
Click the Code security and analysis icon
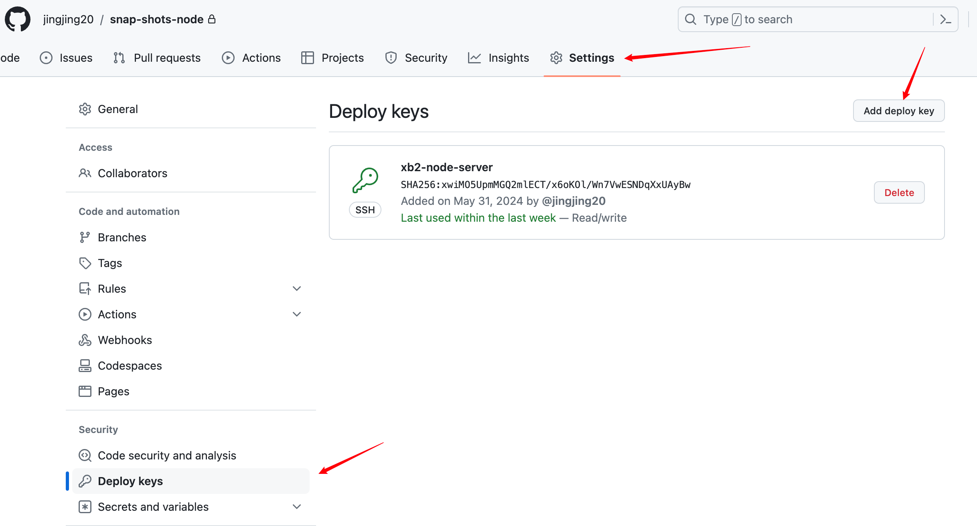(x=85, y=455)
